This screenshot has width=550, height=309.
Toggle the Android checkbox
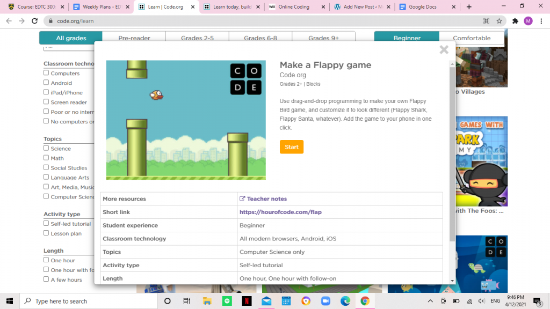46,82
